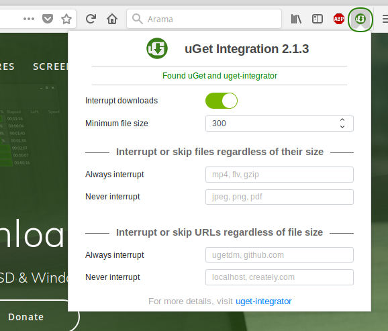Open the page actions three-dot menu

click(x=29, y=19)
